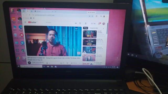Open the YouTube guide hamburger menu
Viewport: 168px width, 94px height.
pos(25,22)
